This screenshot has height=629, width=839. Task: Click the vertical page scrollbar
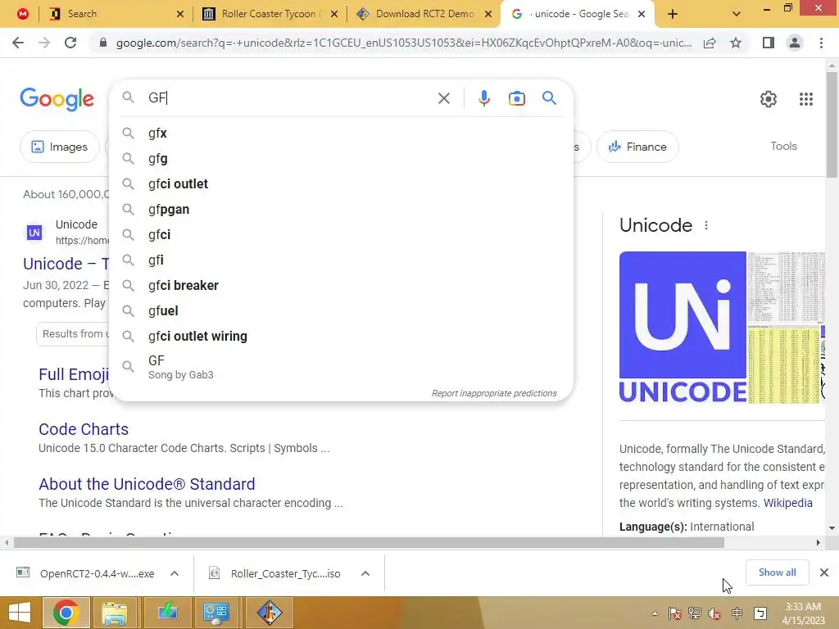pos(832,124)
